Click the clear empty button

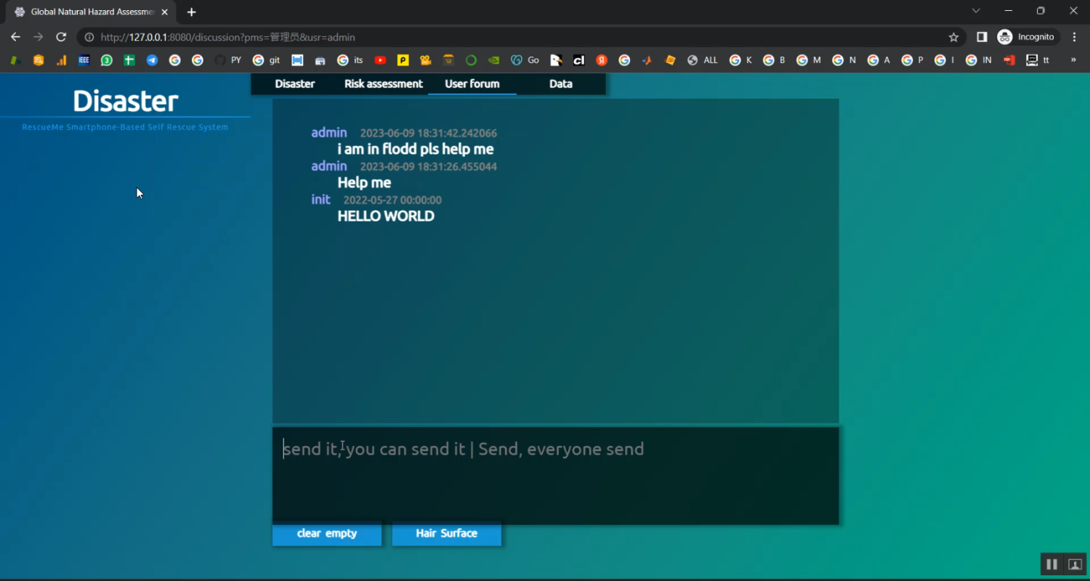(x=327, y=534)
